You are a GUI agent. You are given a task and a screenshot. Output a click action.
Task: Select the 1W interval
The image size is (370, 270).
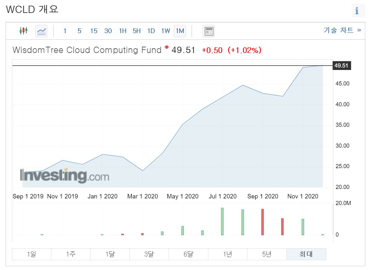(165, 31)
